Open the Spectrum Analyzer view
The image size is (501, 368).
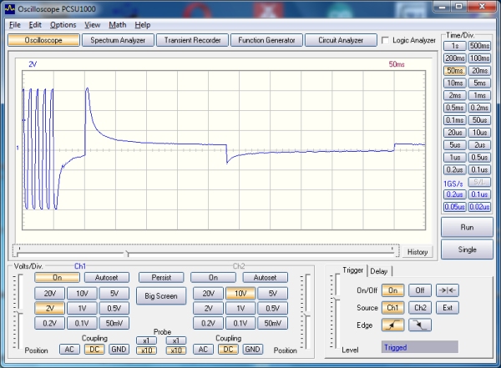click(x=118, y=40)
